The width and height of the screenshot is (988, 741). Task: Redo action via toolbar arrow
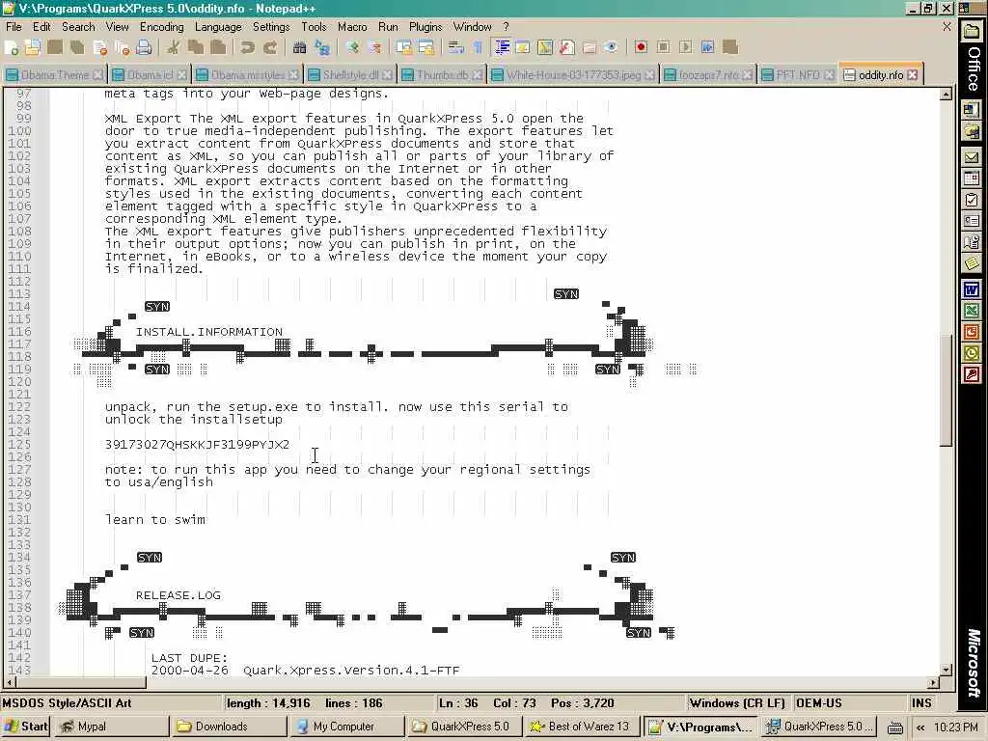tap(270, 48)
